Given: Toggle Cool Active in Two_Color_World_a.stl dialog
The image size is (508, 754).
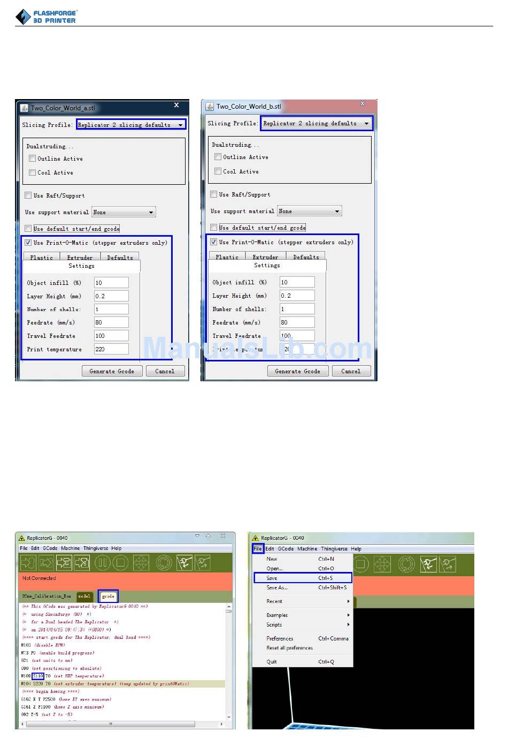Looking at the screenshot, I should [32, 172].
